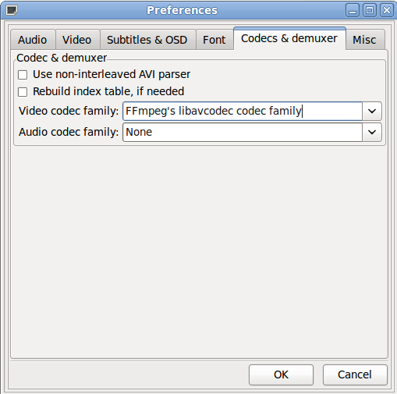Focus the Video codec family text field
This screenshot has height=394, width=397.
click(x=243, y=111)
